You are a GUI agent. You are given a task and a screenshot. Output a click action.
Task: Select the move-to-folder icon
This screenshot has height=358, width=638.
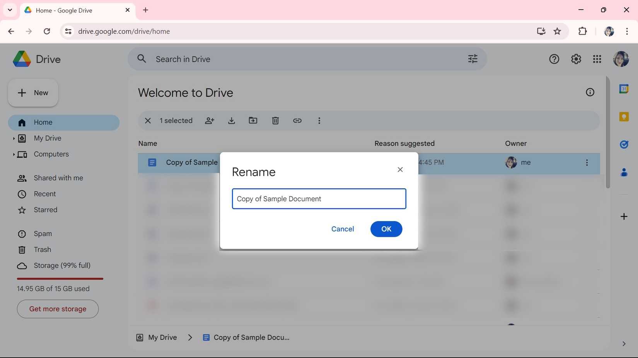click(x=253, y=121)
